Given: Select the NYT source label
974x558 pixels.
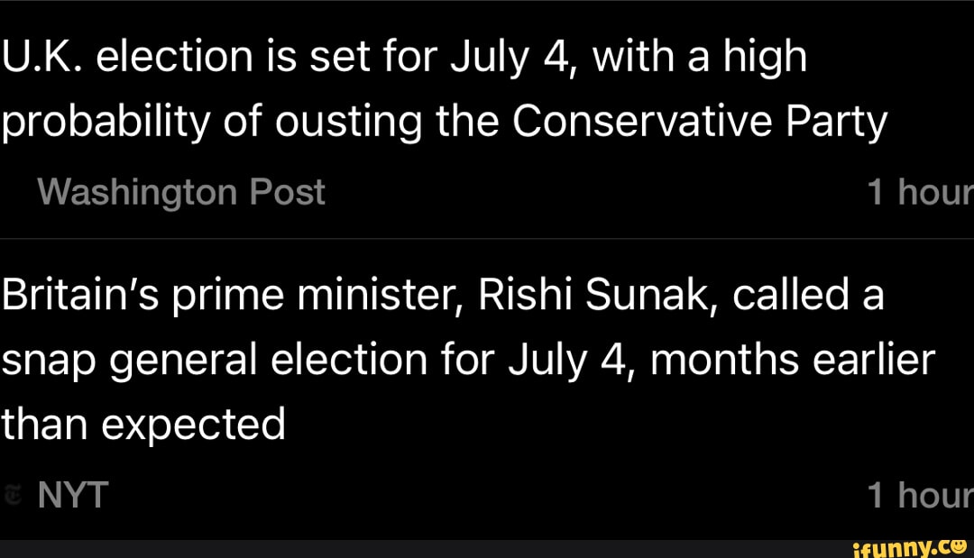Looking at the screenshot, I should click(72, 495).
